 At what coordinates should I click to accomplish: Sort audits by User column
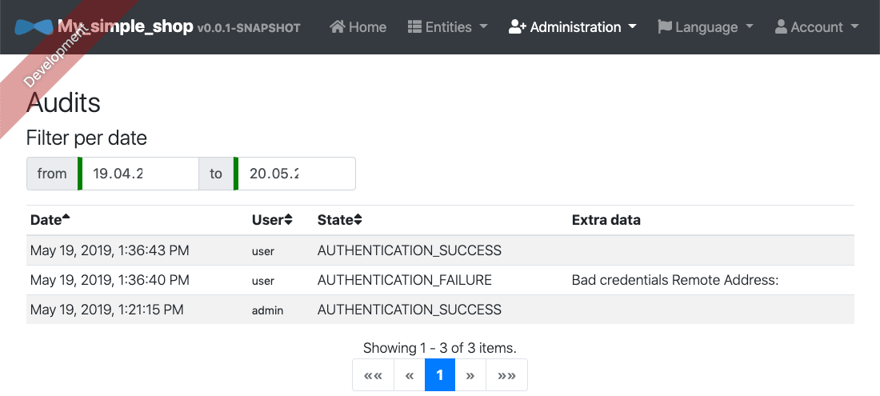click(272, 220)
